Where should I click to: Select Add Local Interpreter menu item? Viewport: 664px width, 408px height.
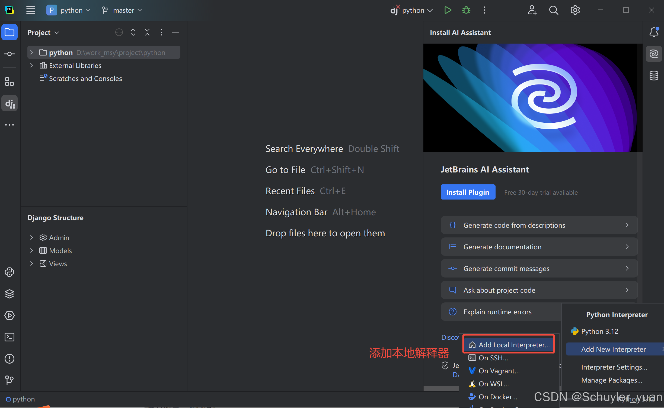pyautogui.click(x=509, y=345)
